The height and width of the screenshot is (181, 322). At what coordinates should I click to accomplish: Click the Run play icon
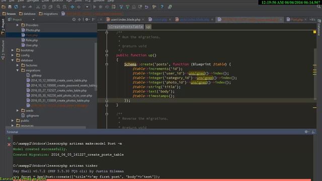[95, 7]
